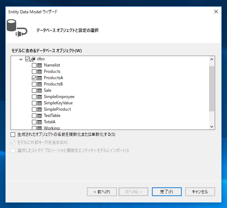
Task: Close the Entity Data Model wizard window
Action: coord(216,12)
